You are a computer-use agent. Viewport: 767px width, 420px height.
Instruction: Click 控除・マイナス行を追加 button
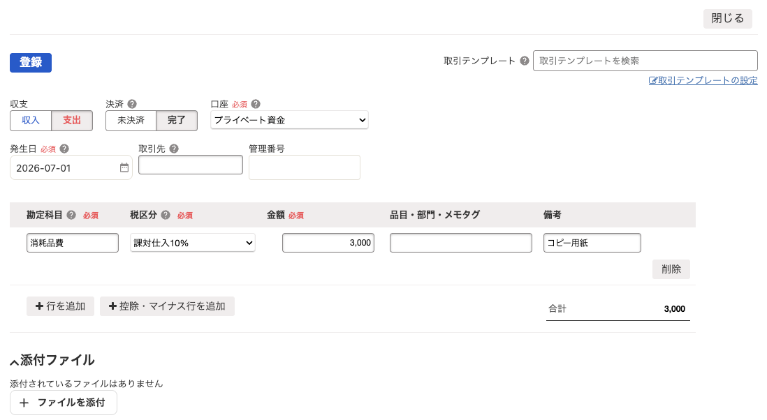point(167,306)
